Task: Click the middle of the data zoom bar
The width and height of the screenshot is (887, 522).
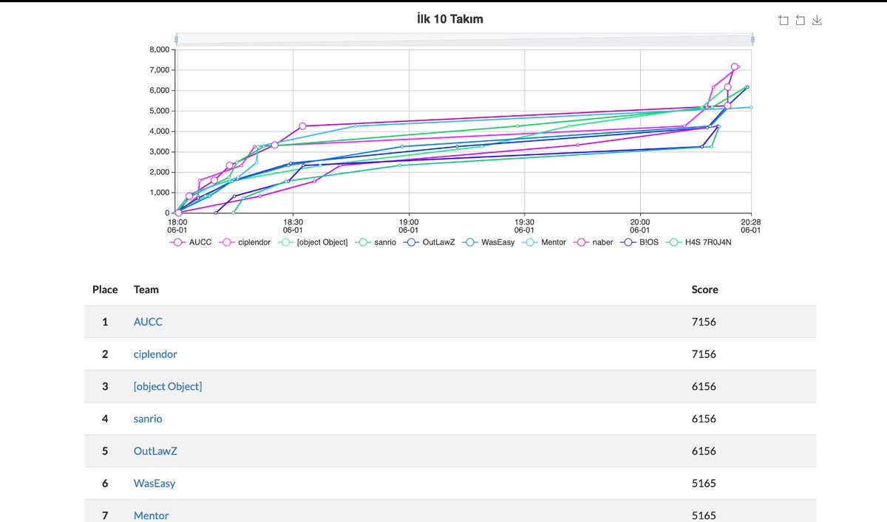Action: pyautogui.click(x=464, y=40)
